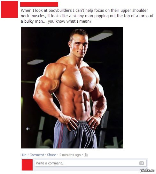156x174 pixels.
Task: Focus the 'Write a comment...' field
Action: click(x=91, y=163)
